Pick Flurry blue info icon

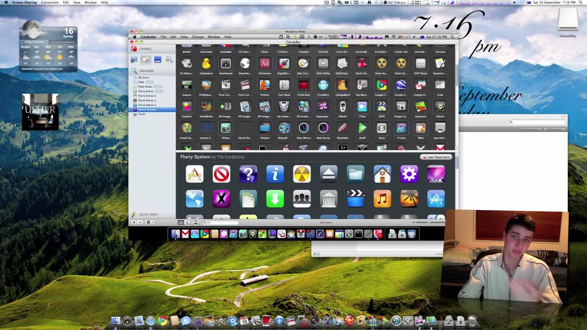point(275,174)
